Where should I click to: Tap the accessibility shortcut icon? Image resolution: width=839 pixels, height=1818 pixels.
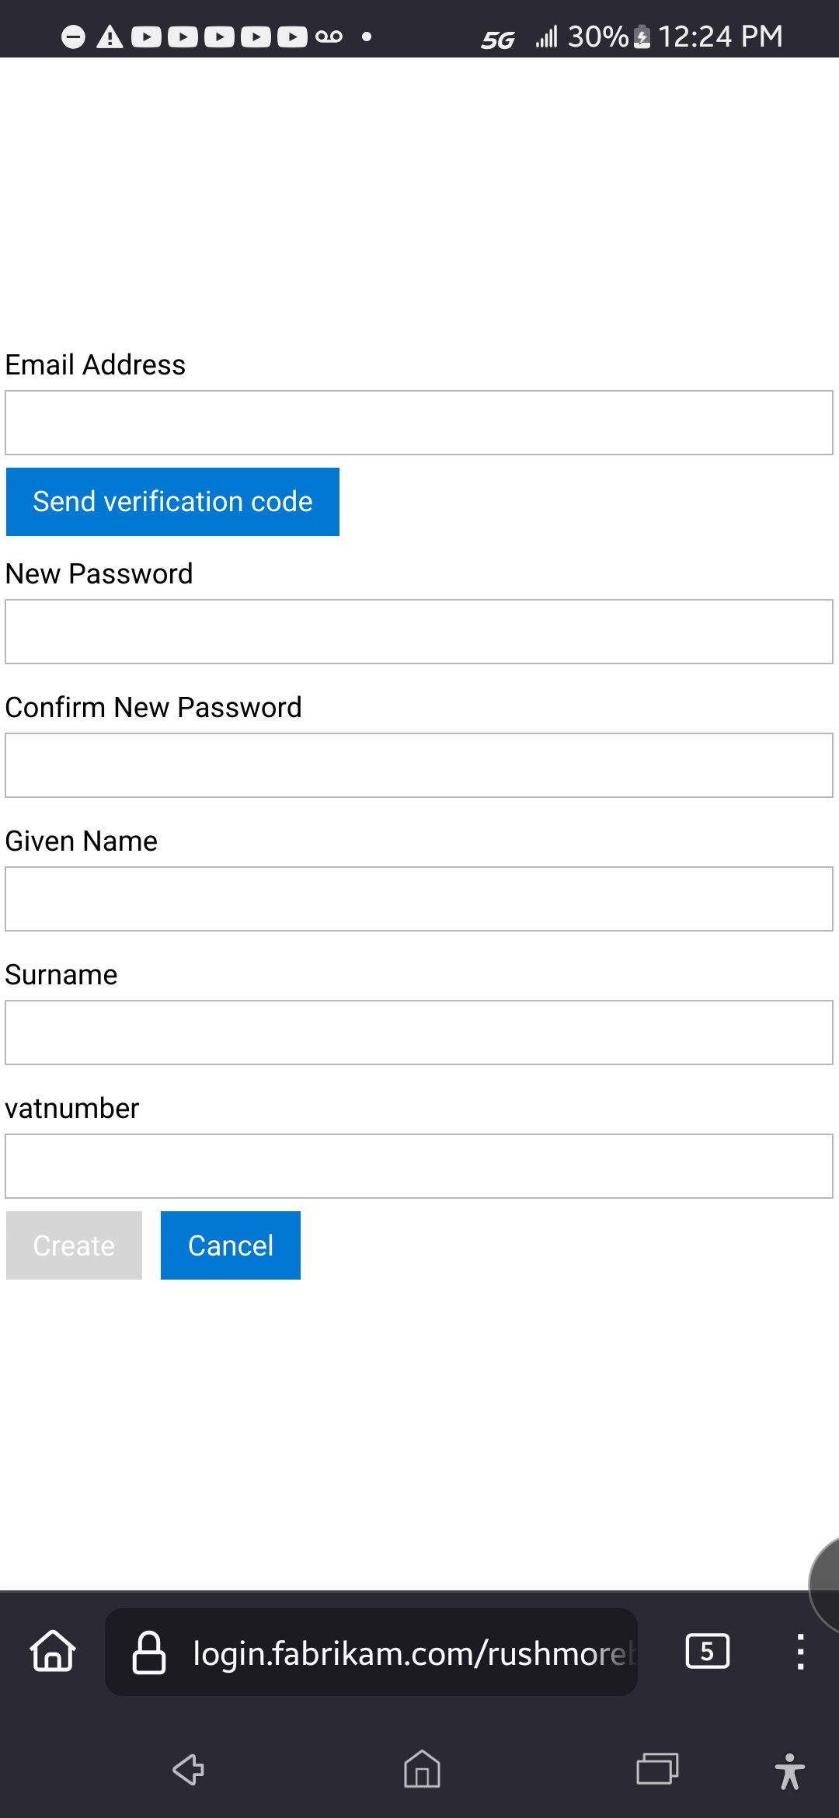[789, 1771]
